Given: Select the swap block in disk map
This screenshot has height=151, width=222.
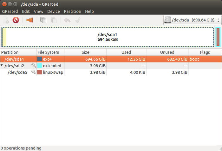Looking at the screenshot, I should [218, 37].
